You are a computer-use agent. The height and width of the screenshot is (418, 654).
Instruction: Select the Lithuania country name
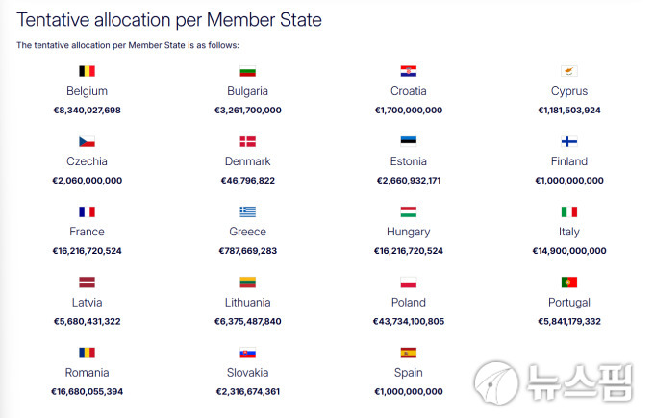click(x=248, y=302)
